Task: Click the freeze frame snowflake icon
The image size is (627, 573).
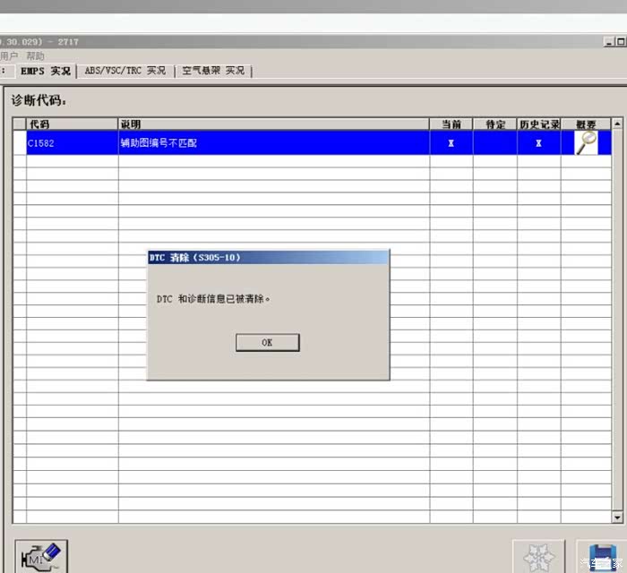Action: coord(538,557)
